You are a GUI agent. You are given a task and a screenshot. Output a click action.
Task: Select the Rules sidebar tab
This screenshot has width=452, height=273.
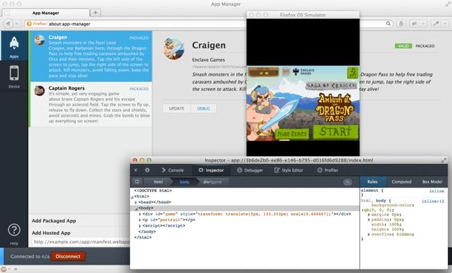pos(372,182)
